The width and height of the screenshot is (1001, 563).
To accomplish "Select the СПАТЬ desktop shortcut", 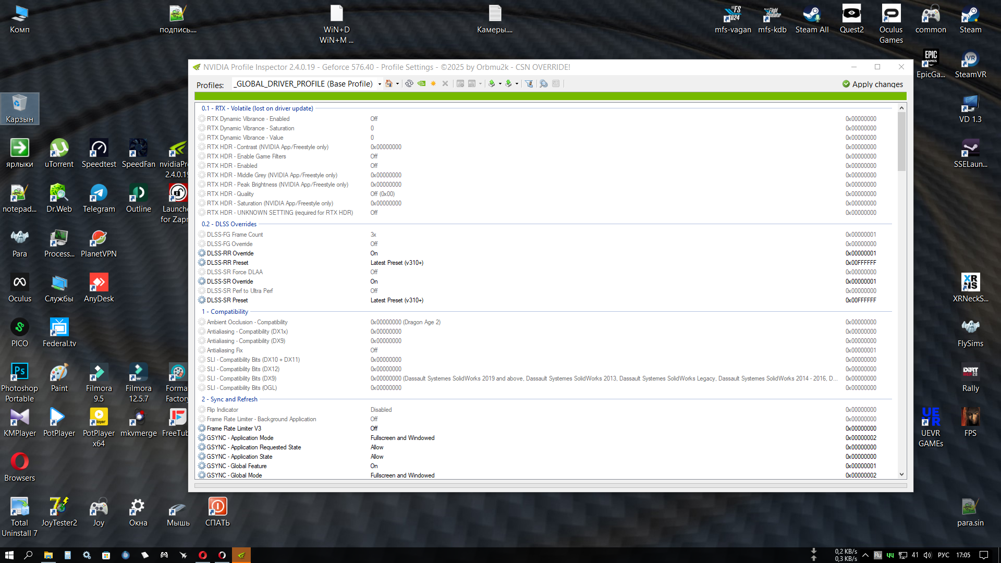I will pos(217,512).
